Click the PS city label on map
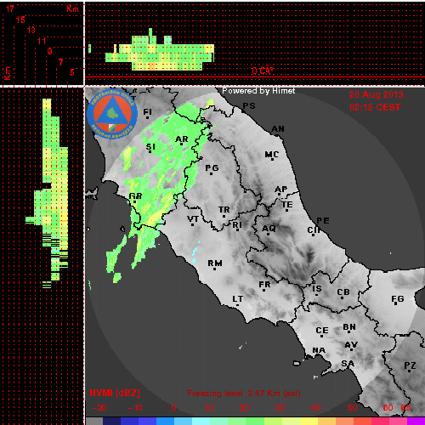This screenshot has width=425, height=425. [249, 106]
